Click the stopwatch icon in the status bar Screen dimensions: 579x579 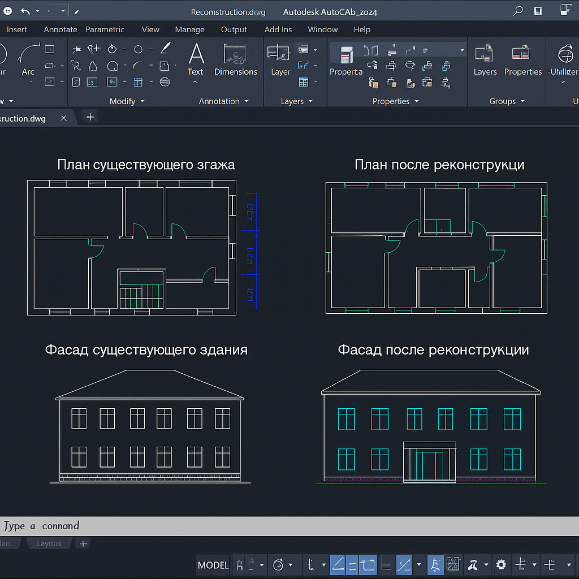[278, 565]
